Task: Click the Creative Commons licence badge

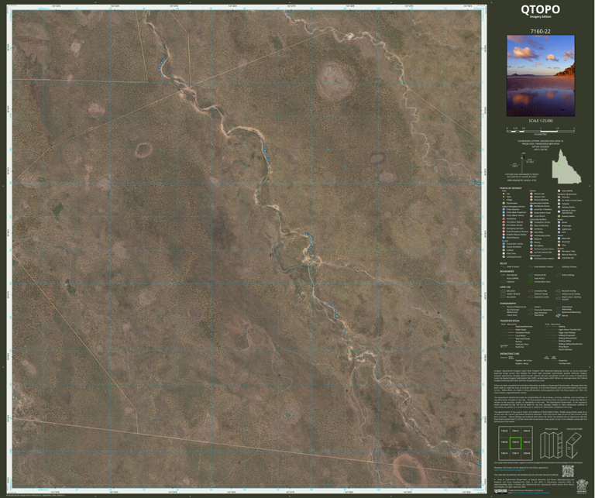Action: [x=500, y=491]
